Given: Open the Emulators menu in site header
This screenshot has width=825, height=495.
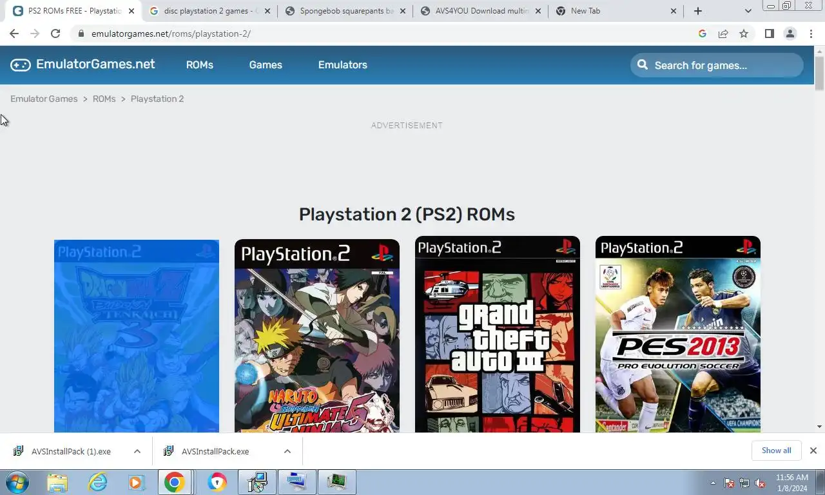Looking at the screenshot, I should click(343, 64).
